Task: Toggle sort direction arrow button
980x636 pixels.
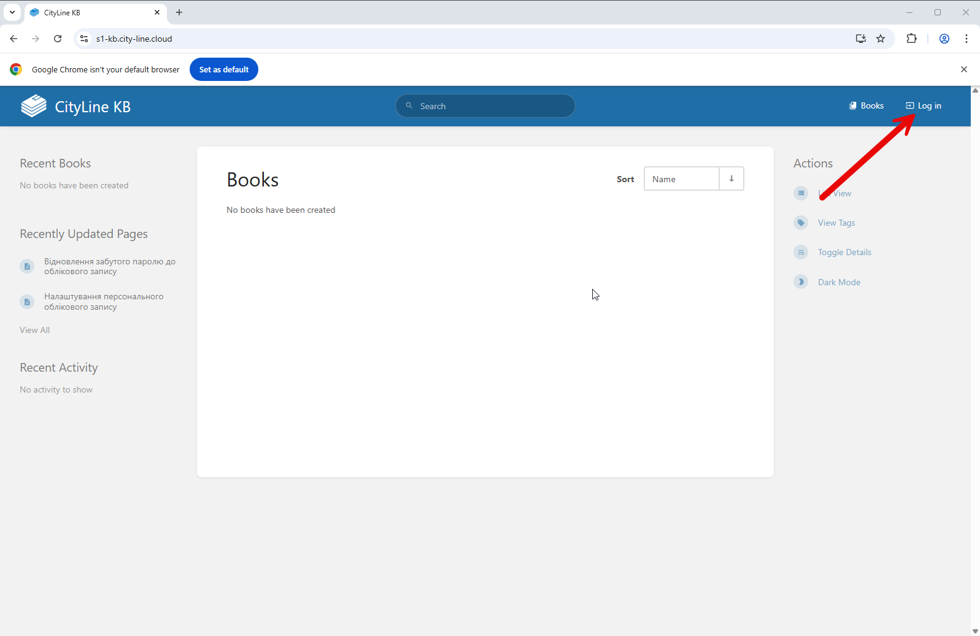Action: pos(731,179)
